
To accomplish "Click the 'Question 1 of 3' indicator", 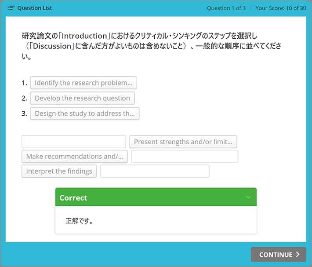I will (x=226, y=8).
